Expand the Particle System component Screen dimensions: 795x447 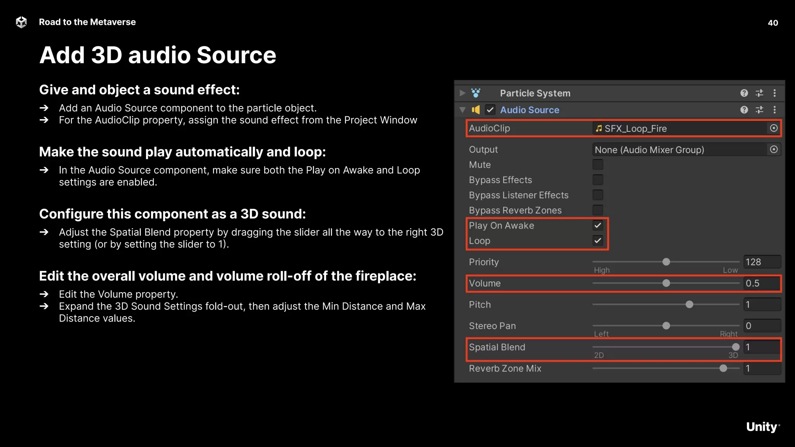tap(462, 93)
